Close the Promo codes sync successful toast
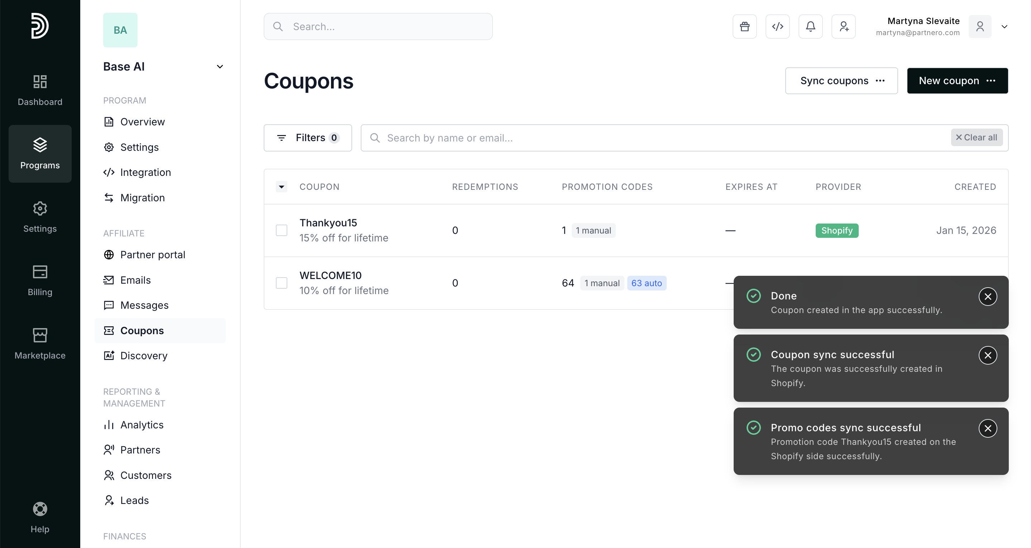Viewport: 1031px width, 548px height. click(987, 428)
